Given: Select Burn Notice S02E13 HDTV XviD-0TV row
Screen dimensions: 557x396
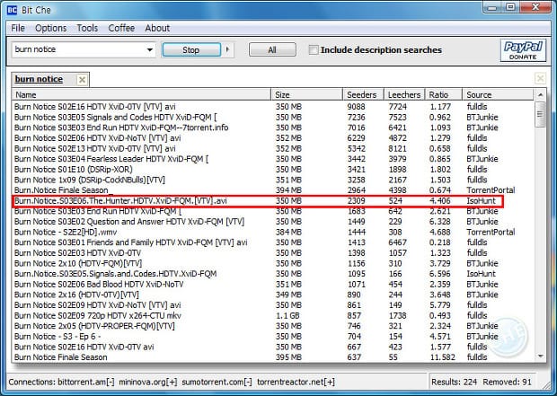Looking at the screenshot, I should coord(273,148).
